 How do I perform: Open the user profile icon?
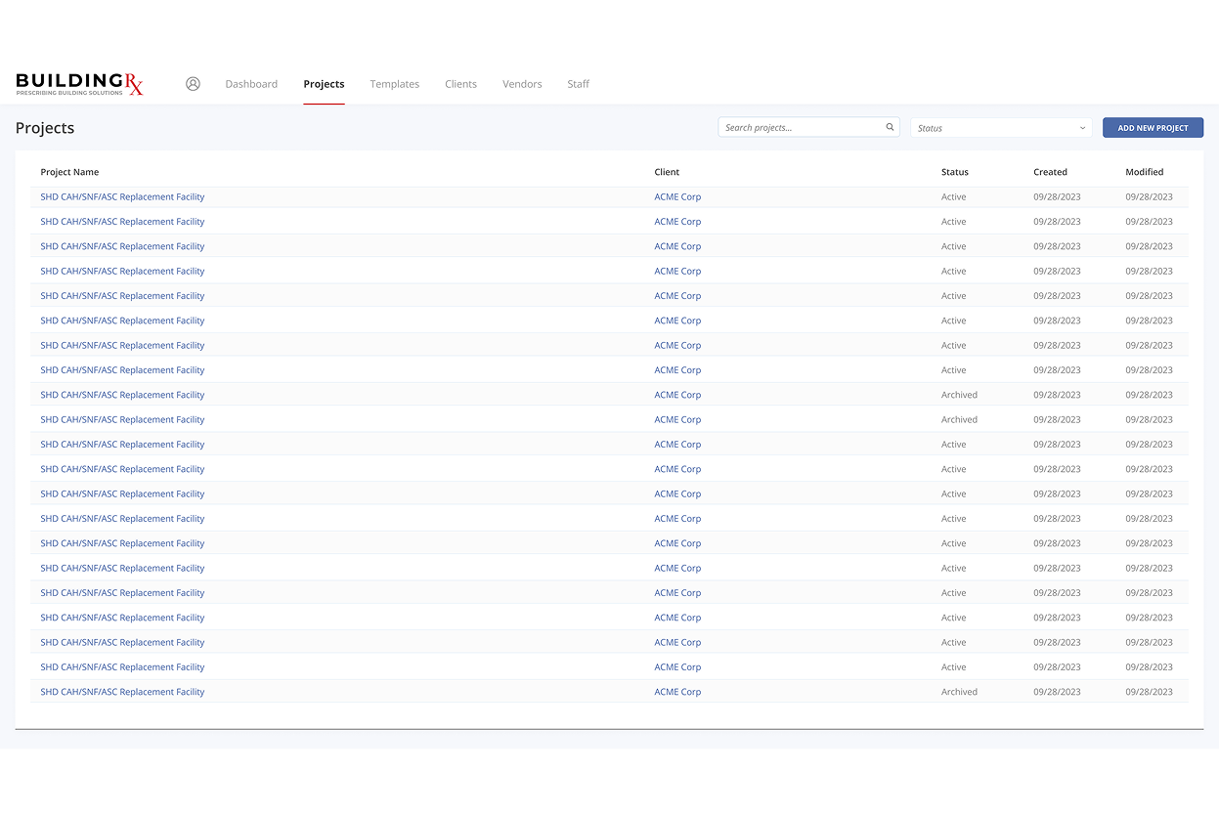click(193, 84)
